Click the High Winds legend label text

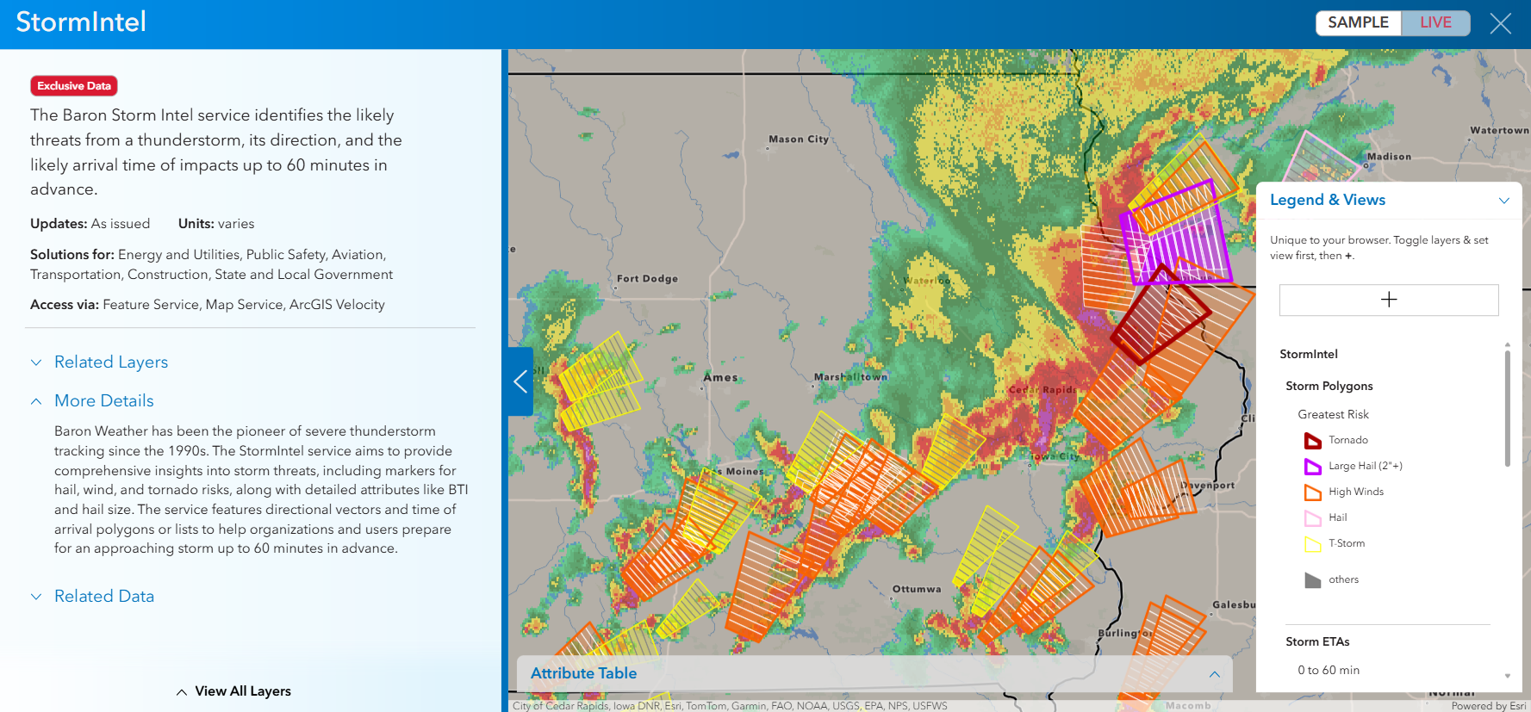pos(1356,492)
